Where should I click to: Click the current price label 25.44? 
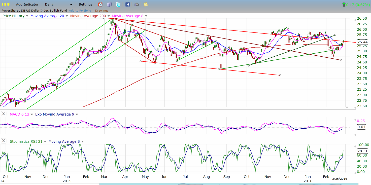pyautogui.click(x=362, y=42)
